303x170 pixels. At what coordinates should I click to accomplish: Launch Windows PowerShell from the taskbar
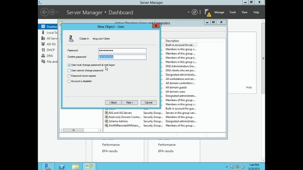pos(62,167)
